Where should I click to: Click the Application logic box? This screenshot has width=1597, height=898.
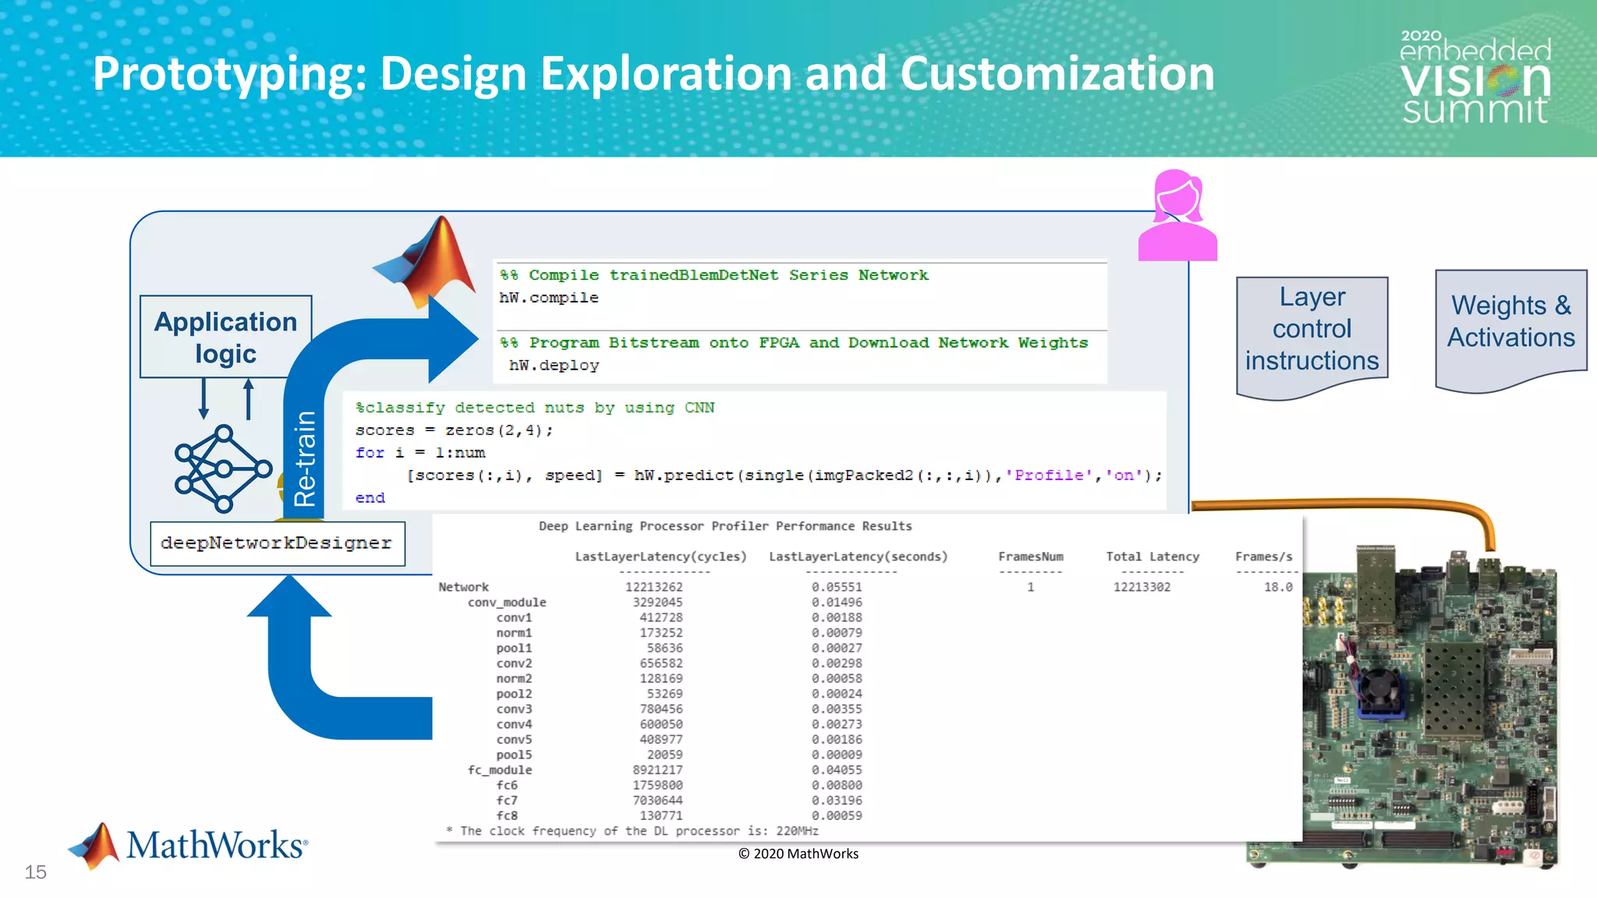tap(225, 337)
